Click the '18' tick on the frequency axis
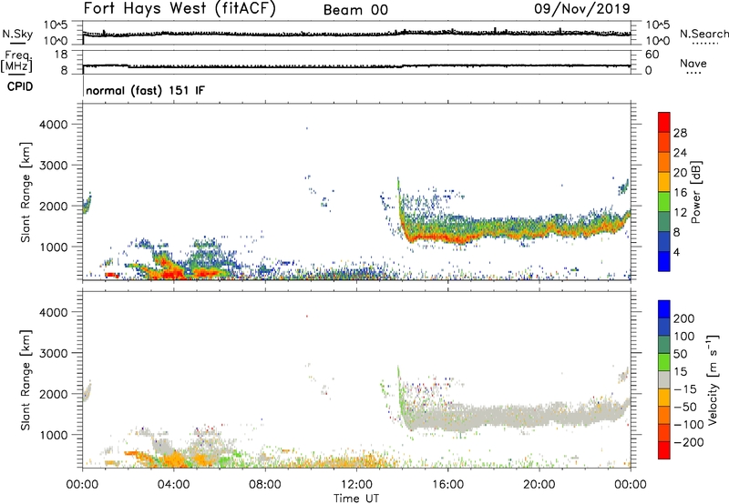Image resolution: width=729 pixels, height=504 pixels. (x=61, y=55)
